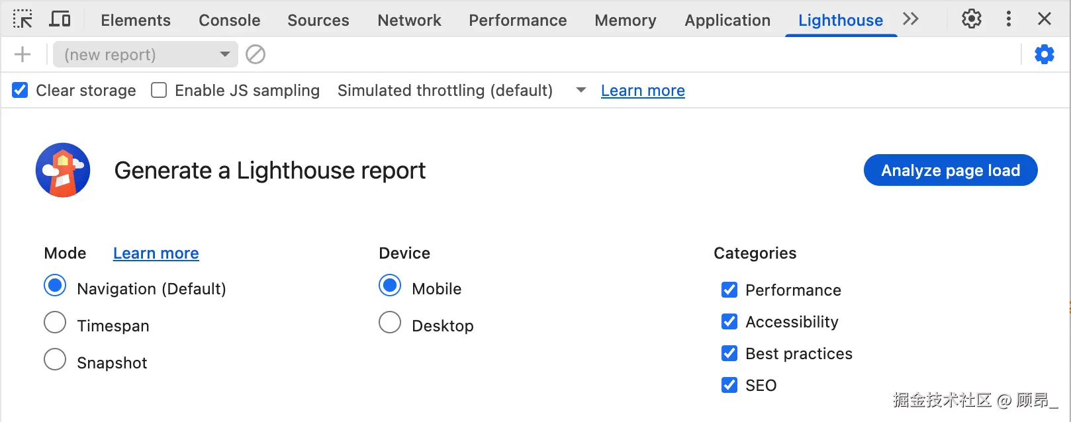This screenshot has height=422, width=1071.
Task: Uncheck the Performance category
Action: [729, 290]
